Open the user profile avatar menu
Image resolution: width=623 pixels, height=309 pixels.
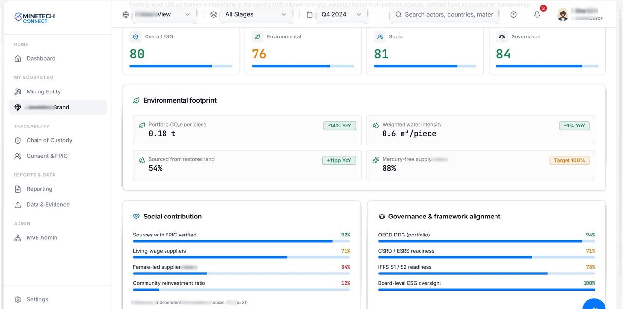click(563, 15)
